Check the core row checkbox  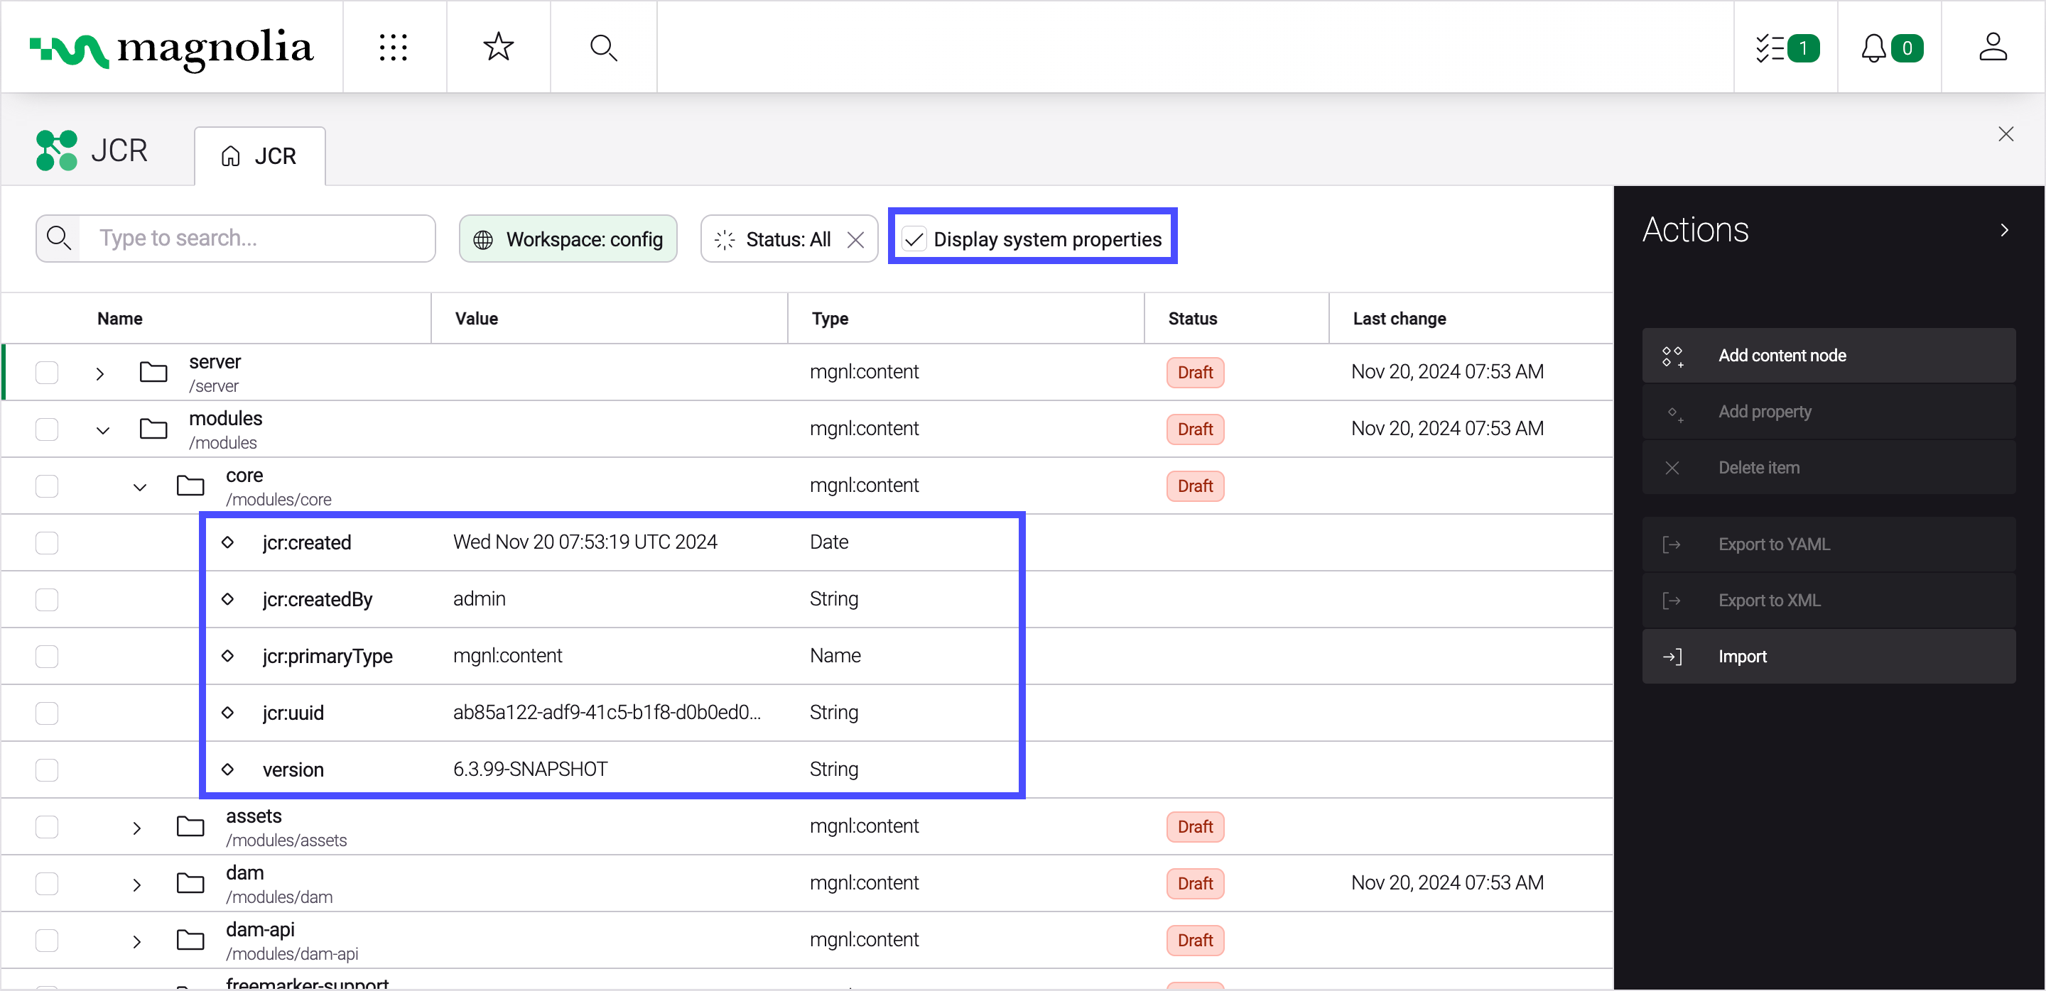[47, 486]
